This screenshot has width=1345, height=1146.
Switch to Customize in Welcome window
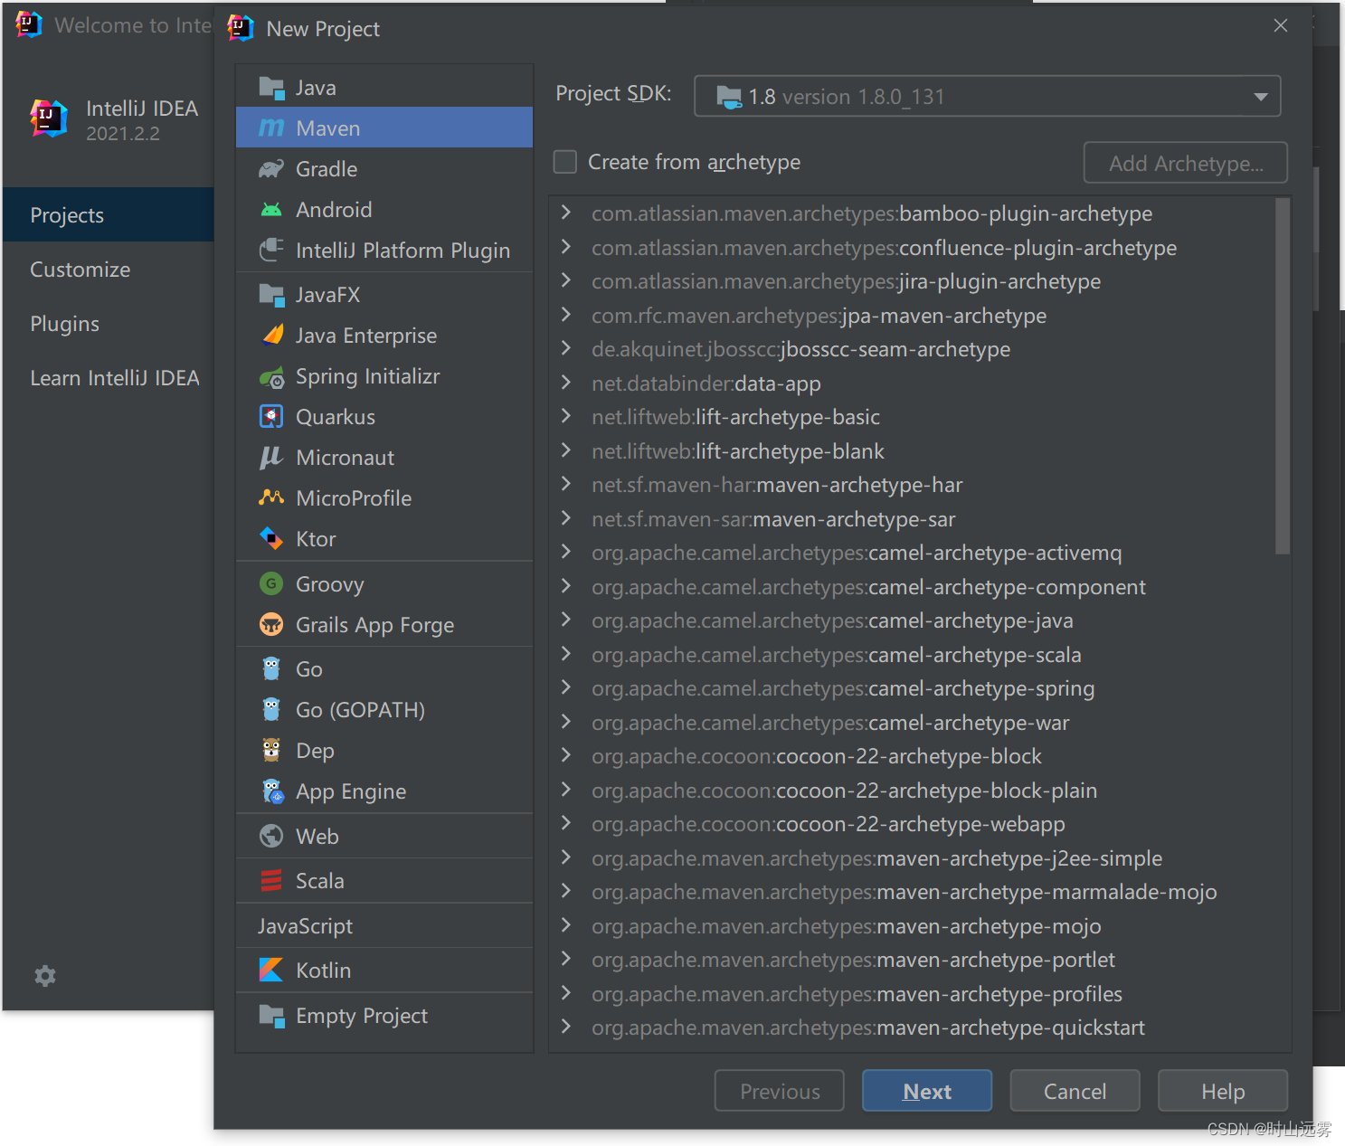pos(109,270)
